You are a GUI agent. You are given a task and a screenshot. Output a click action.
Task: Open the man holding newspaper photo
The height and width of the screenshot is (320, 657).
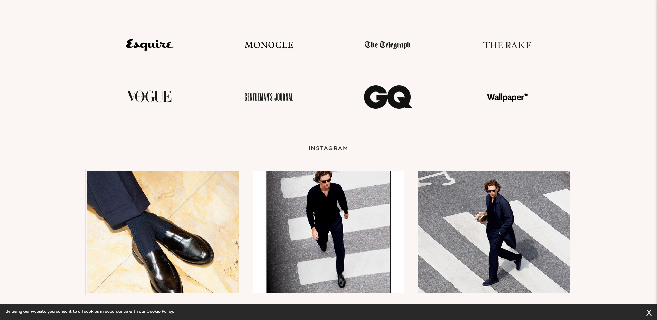coord(494,232)
